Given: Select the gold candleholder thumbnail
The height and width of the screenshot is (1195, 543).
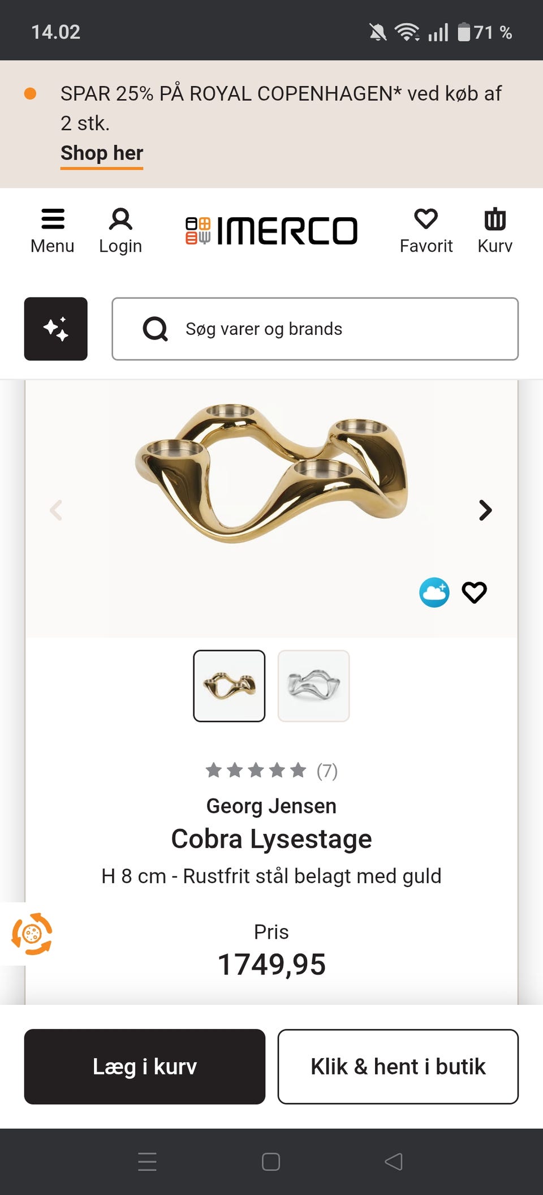Looking at the screenshot, I should pyautogui.click(x=229, y=686).
